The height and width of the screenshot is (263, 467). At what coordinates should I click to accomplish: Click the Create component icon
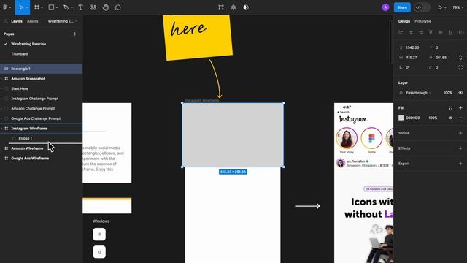[233, 7]
